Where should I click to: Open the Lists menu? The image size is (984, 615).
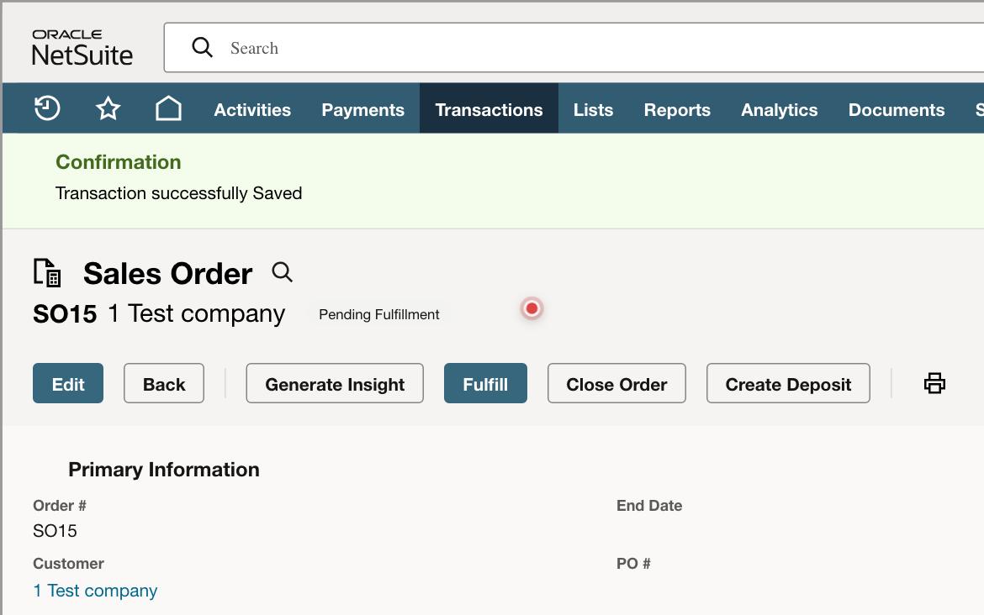click(x=593, y=110)
